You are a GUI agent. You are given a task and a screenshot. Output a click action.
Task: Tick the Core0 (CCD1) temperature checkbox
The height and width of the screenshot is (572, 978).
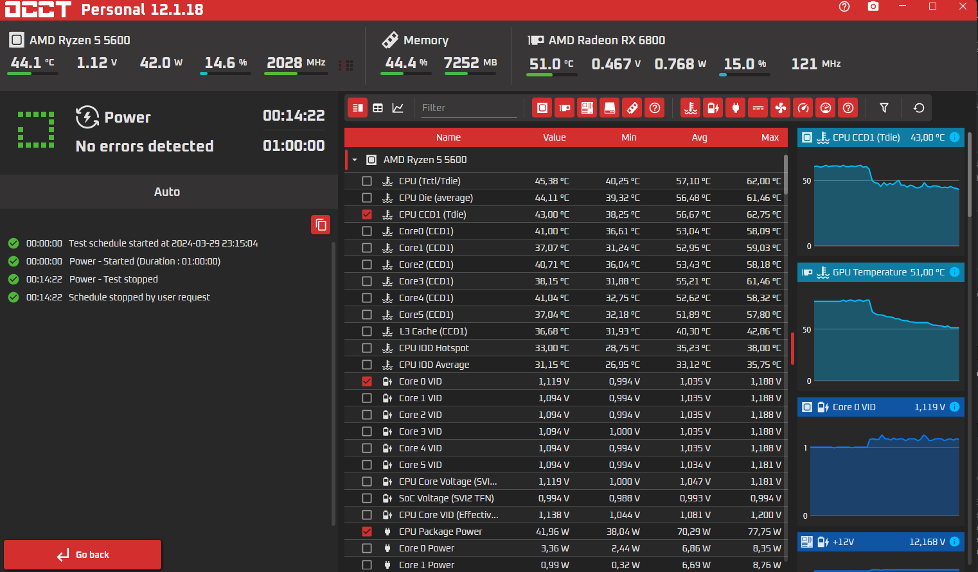367,231
